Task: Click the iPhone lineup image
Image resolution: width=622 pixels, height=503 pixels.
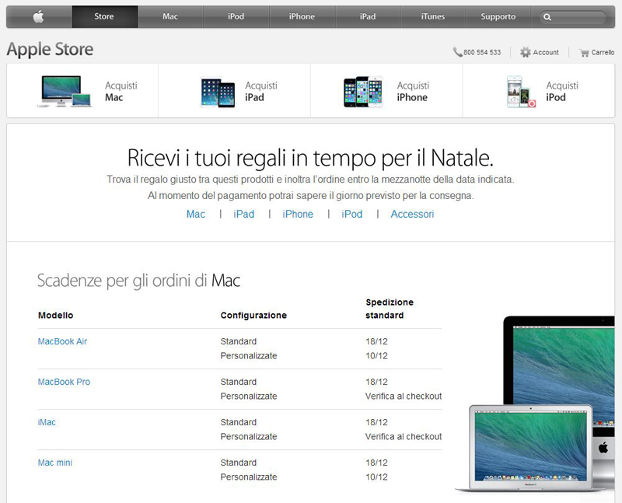Action: coord(363,92)
